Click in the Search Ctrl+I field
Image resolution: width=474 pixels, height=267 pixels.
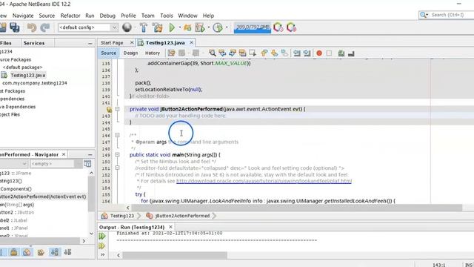point(448,15)
